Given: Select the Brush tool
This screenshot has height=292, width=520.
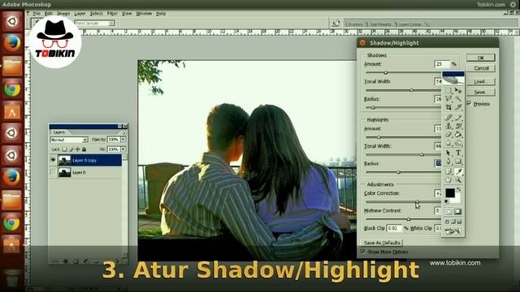Looking at the screenshot, I should coord(458,117).
